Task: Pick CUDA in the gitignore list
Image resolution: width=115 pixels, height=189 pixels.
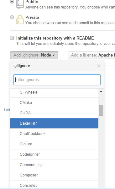Action: (55, 113)
